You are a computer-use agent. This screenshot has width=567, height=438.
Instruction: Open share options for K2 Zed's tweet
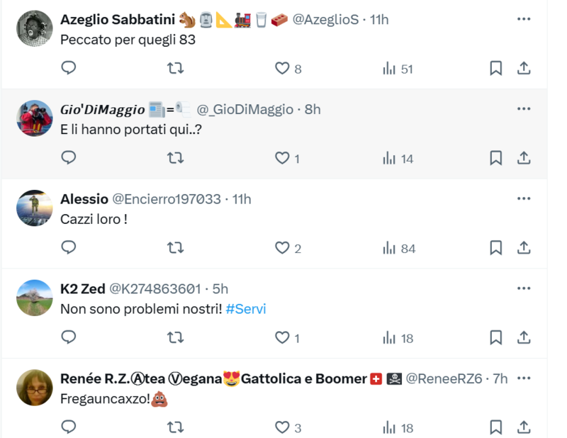[x=524, y=338]
